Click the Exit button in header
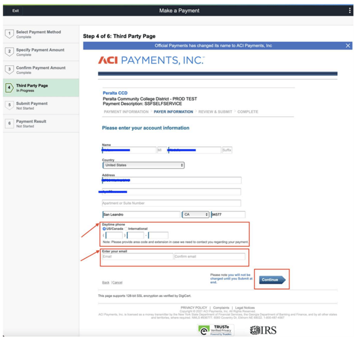This screenshot has height=338, width=358. point(16,11)
